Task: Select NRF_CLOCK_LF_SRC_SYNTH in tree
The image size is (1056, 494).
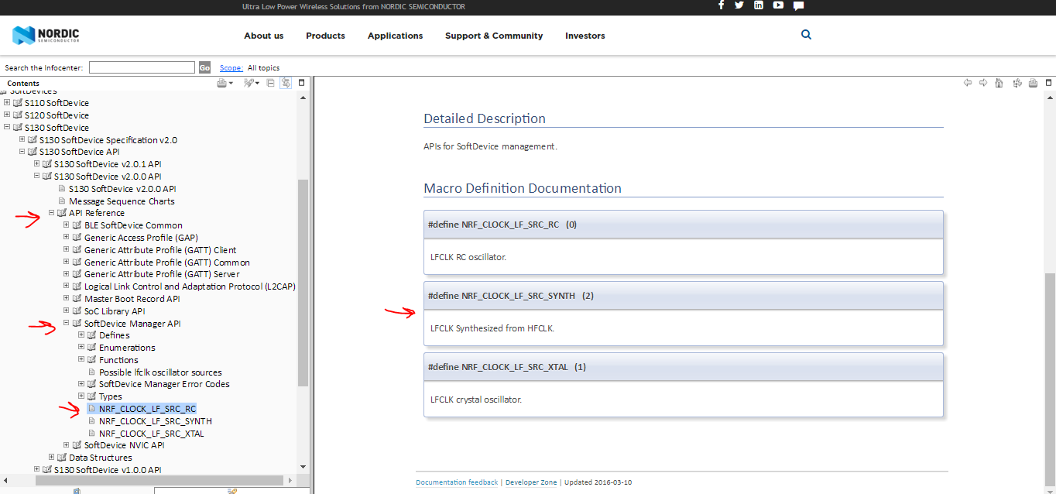Action: click(x=156, y=421)
